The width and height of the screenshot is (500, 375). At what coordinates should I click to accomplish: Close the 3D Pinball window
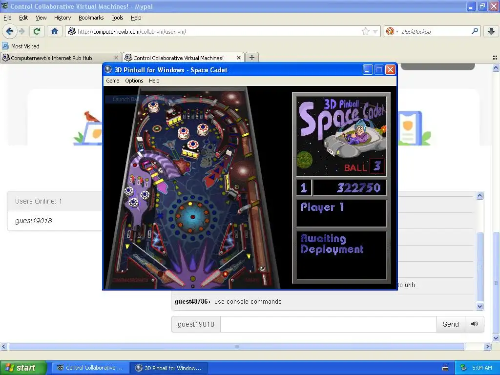[x=390, y=70]
